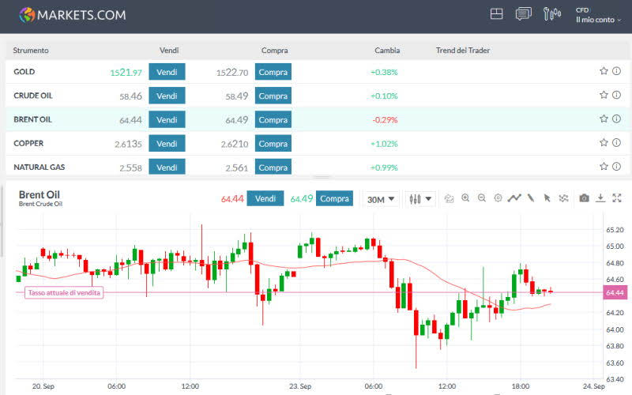This screenshot has height=395, width=632.
Task: Download the chart data
Action: 600,198
